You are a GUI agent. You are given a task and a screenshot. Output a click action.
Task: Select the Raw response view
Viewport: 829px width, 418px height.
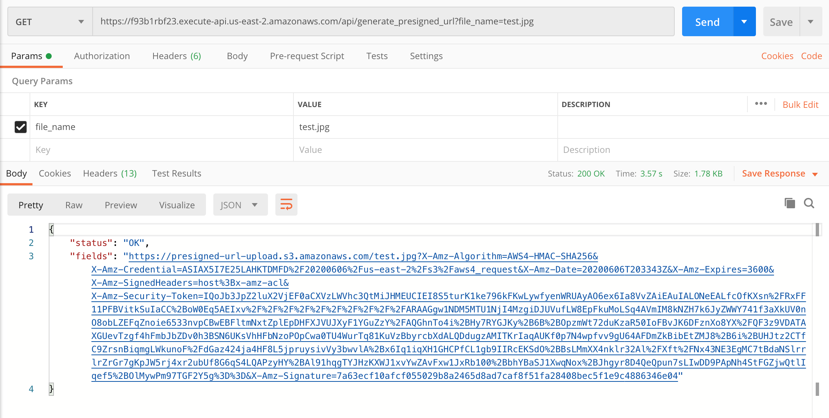click(74, 205)
